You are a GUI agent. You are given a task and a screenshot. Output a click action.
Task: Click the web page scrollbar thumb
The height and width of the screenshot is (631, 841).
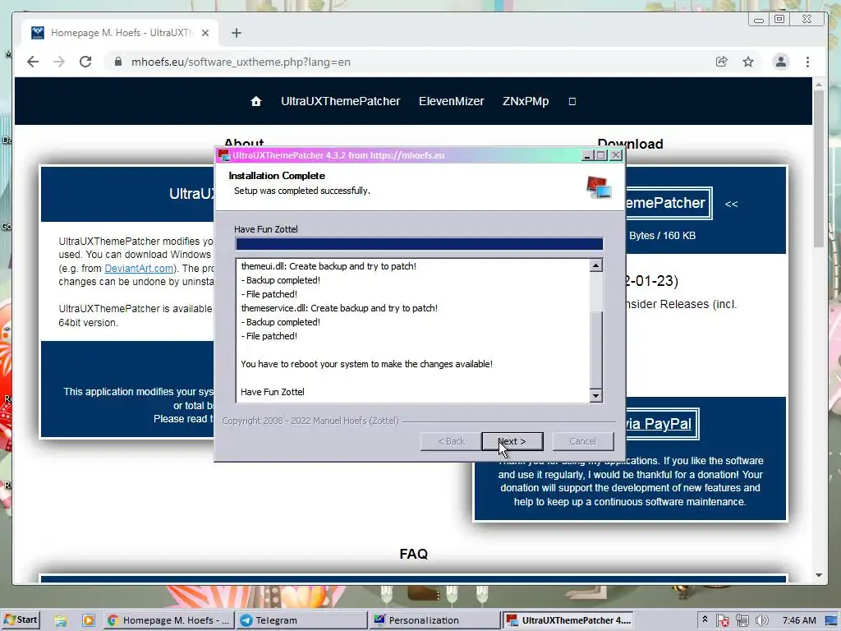819,169
